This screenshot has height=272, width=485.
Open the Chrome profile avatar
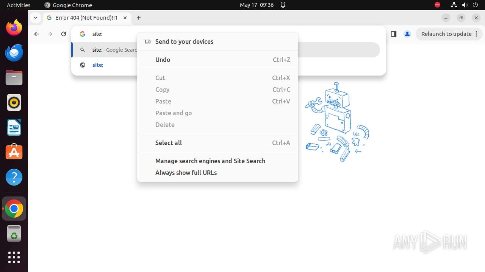pos(407,34)
